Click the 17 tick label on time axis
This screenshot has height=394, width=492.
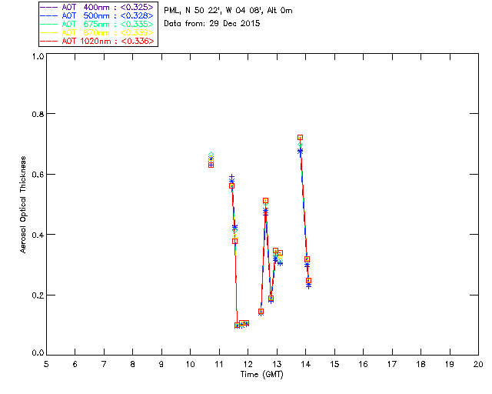point(392,364)
